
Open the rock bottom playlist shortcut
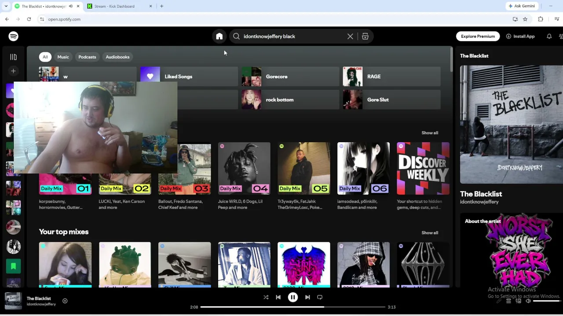[x=290, y=100]
